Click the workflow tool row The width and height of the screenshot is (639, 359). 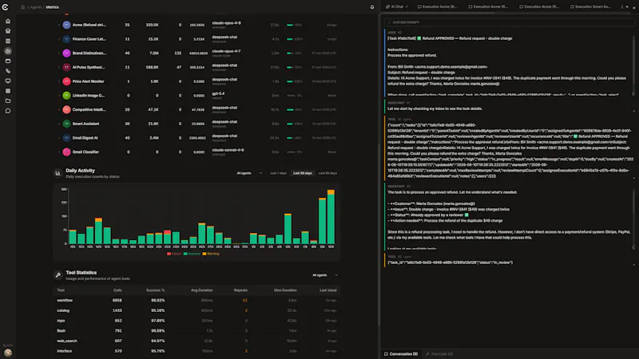196,301
